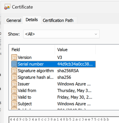This screenshot has width=119, height=123.
Task: Click the icon beside Valid to
Action: click(14, 97)
